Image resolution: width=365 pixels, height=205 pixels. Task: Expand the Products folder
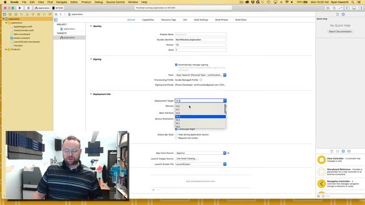(6, 50)
